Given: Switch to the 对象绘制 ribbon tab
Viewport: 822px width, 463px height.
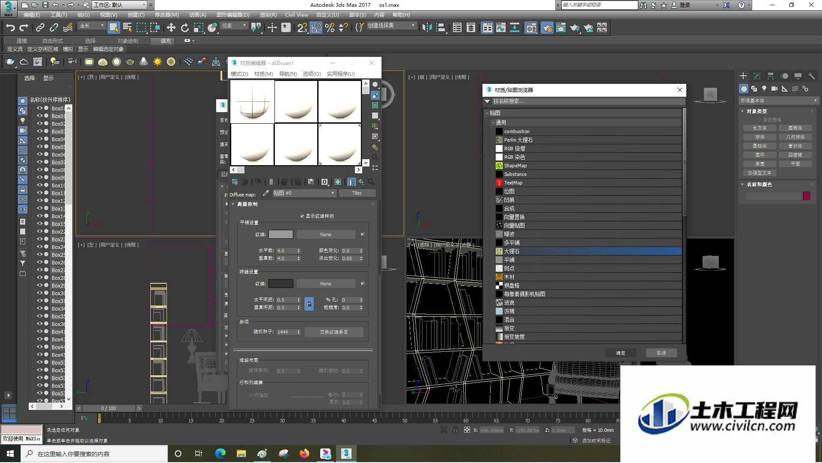Looking at the screenshot, I should click(128, 41).
